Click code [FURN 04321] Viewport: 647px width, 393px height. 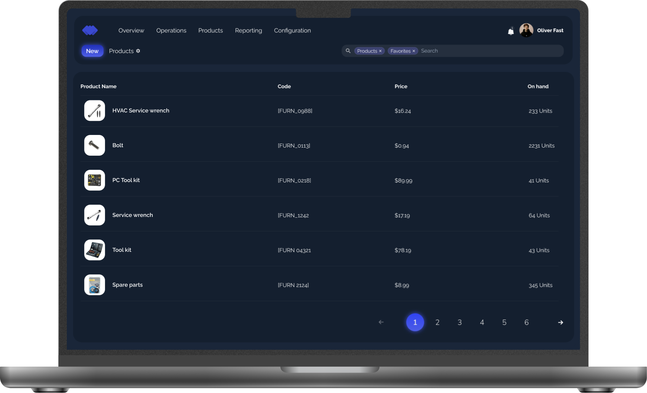294,250
